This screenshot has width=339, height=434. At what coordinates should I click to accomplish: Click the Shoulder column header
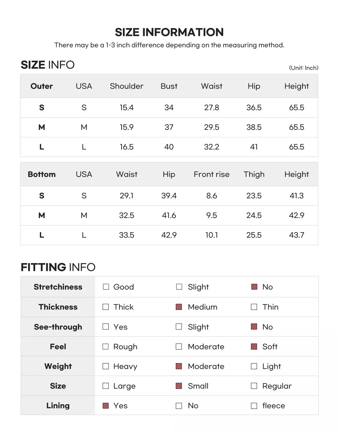tap(127, 86)
